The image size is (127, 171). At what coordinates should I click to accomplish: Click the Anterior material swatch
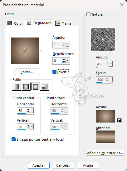tap(105, 137)
